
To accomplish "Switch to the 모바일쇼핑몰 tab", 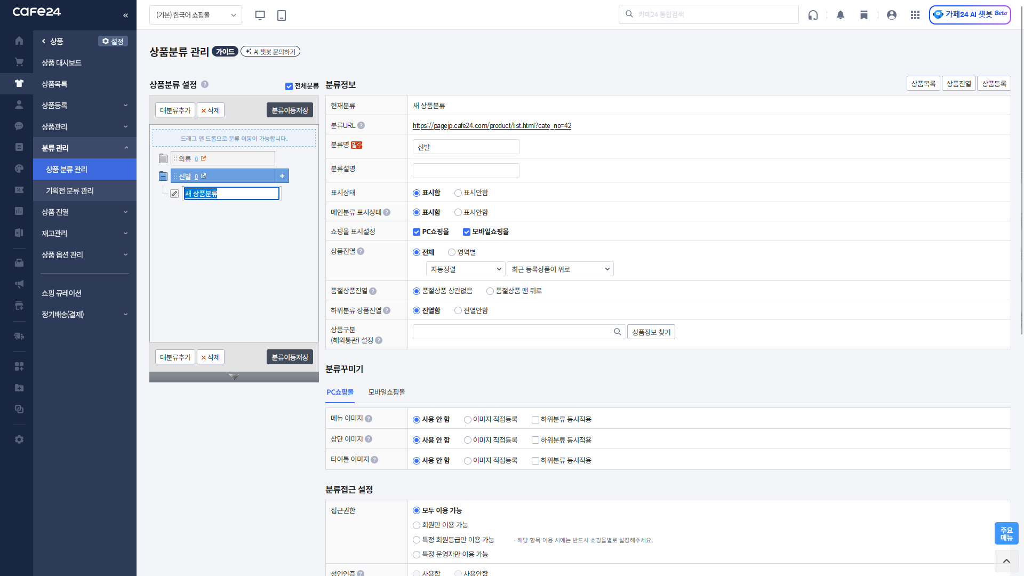I will coord(387,392).
